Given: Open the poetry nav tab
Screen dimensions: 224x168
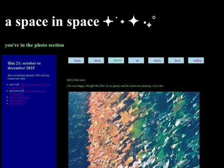Looking at the screenshot, I should tap(156, 61).
